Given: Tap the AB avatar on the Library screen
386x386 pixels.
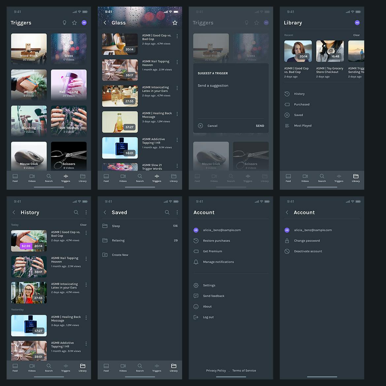Looking at the screenshot, I should click(x=357, y=23).
